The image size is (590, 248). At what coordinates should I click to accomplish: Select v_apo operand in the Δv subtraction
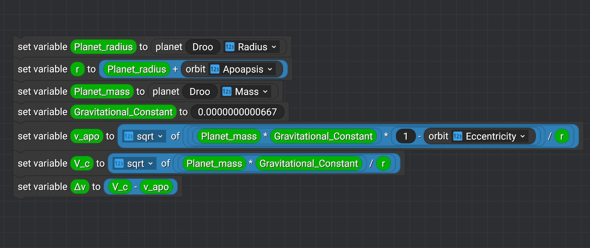pyautogui.click(x=156, y=187)
